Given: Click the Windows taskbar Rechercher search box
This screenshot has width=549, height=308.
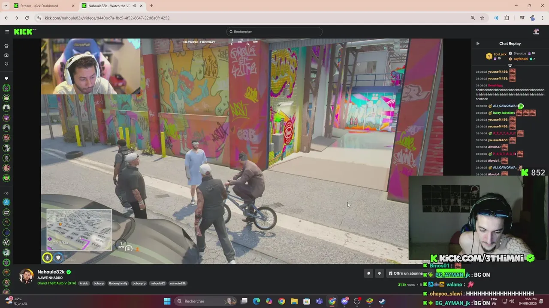Looking at the screenshot, I should coord(206,301).
